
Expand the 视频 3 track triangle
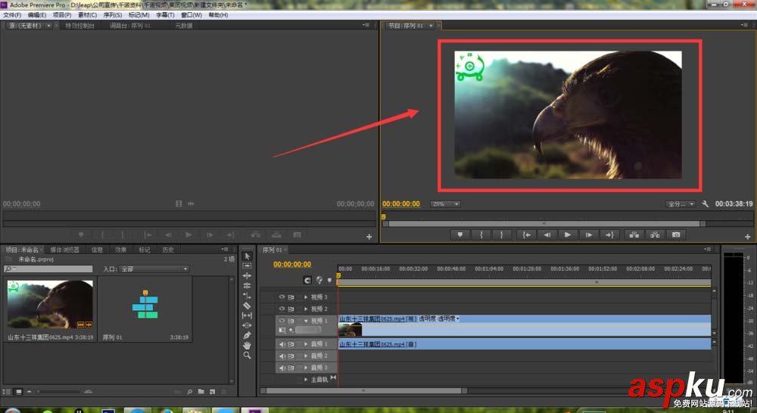[x=306, y=297]
